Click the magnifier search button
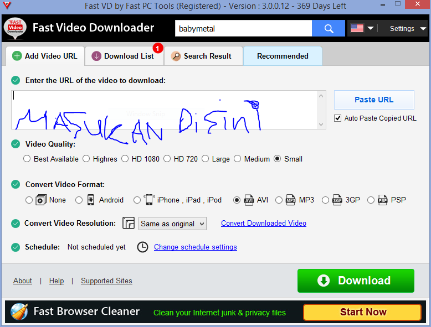431x327 pixels. (328, 28)
